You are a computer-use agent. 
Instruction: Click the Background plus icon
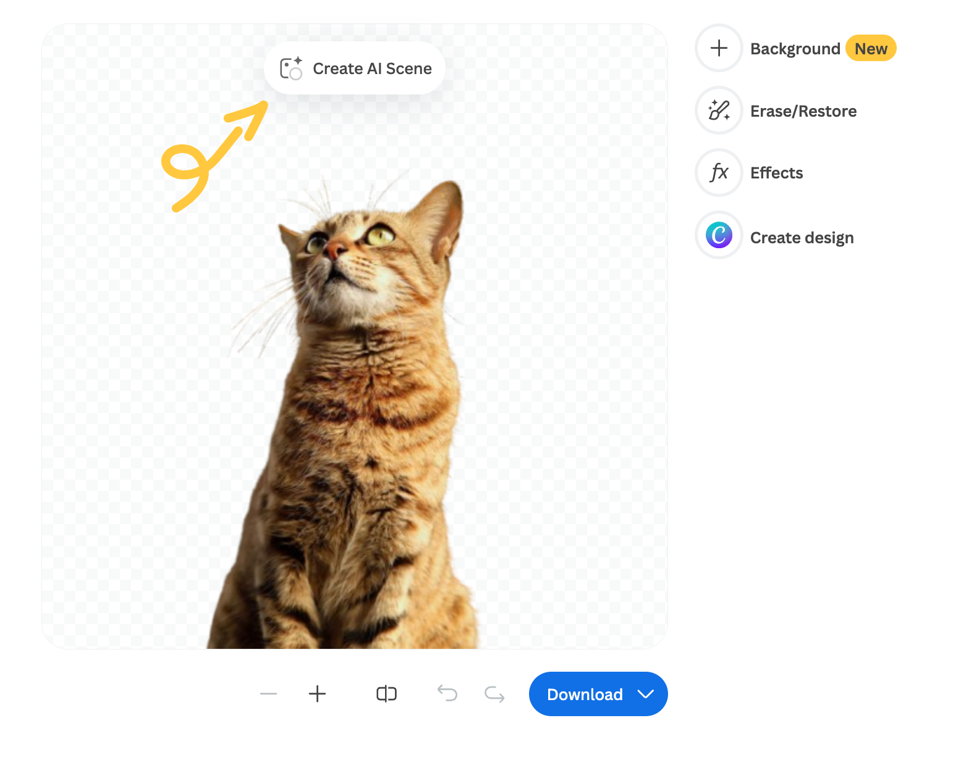719,48
